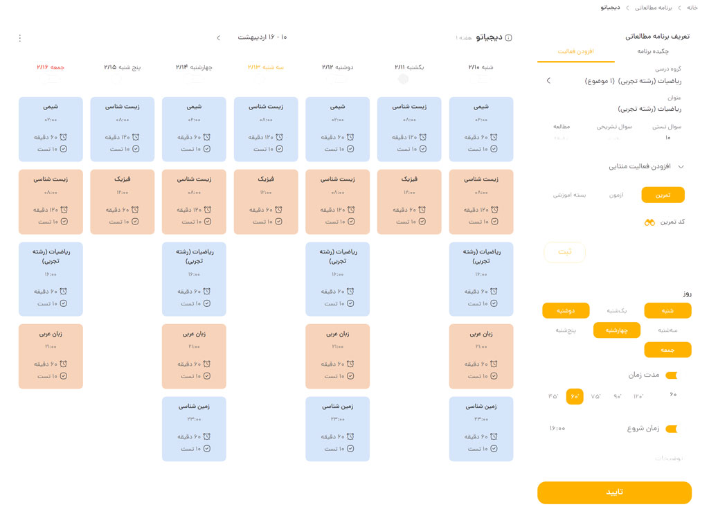
Task: Switch to the افزودن فعالیت tab
Action: pyautogui.click(x=575, y=51)
